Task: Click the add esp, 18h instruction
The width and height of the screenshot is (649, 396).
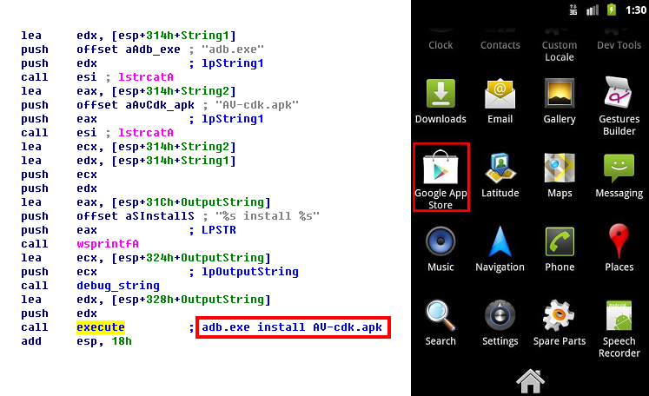Action: click(76, 341)
